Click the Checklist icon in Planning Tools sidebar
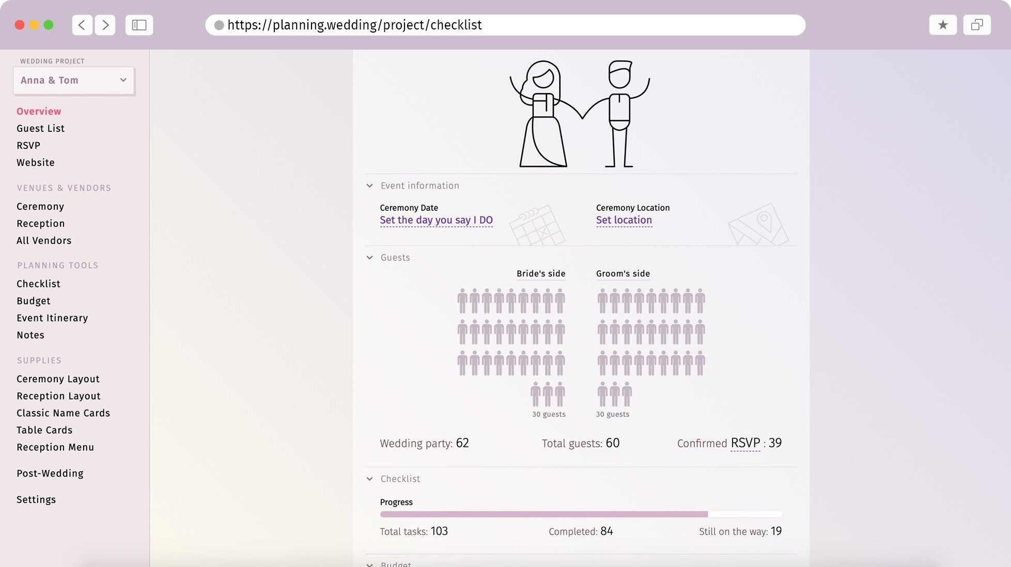Image resolution: width=1011 pixels, height=567 pixels. point(38,283)
